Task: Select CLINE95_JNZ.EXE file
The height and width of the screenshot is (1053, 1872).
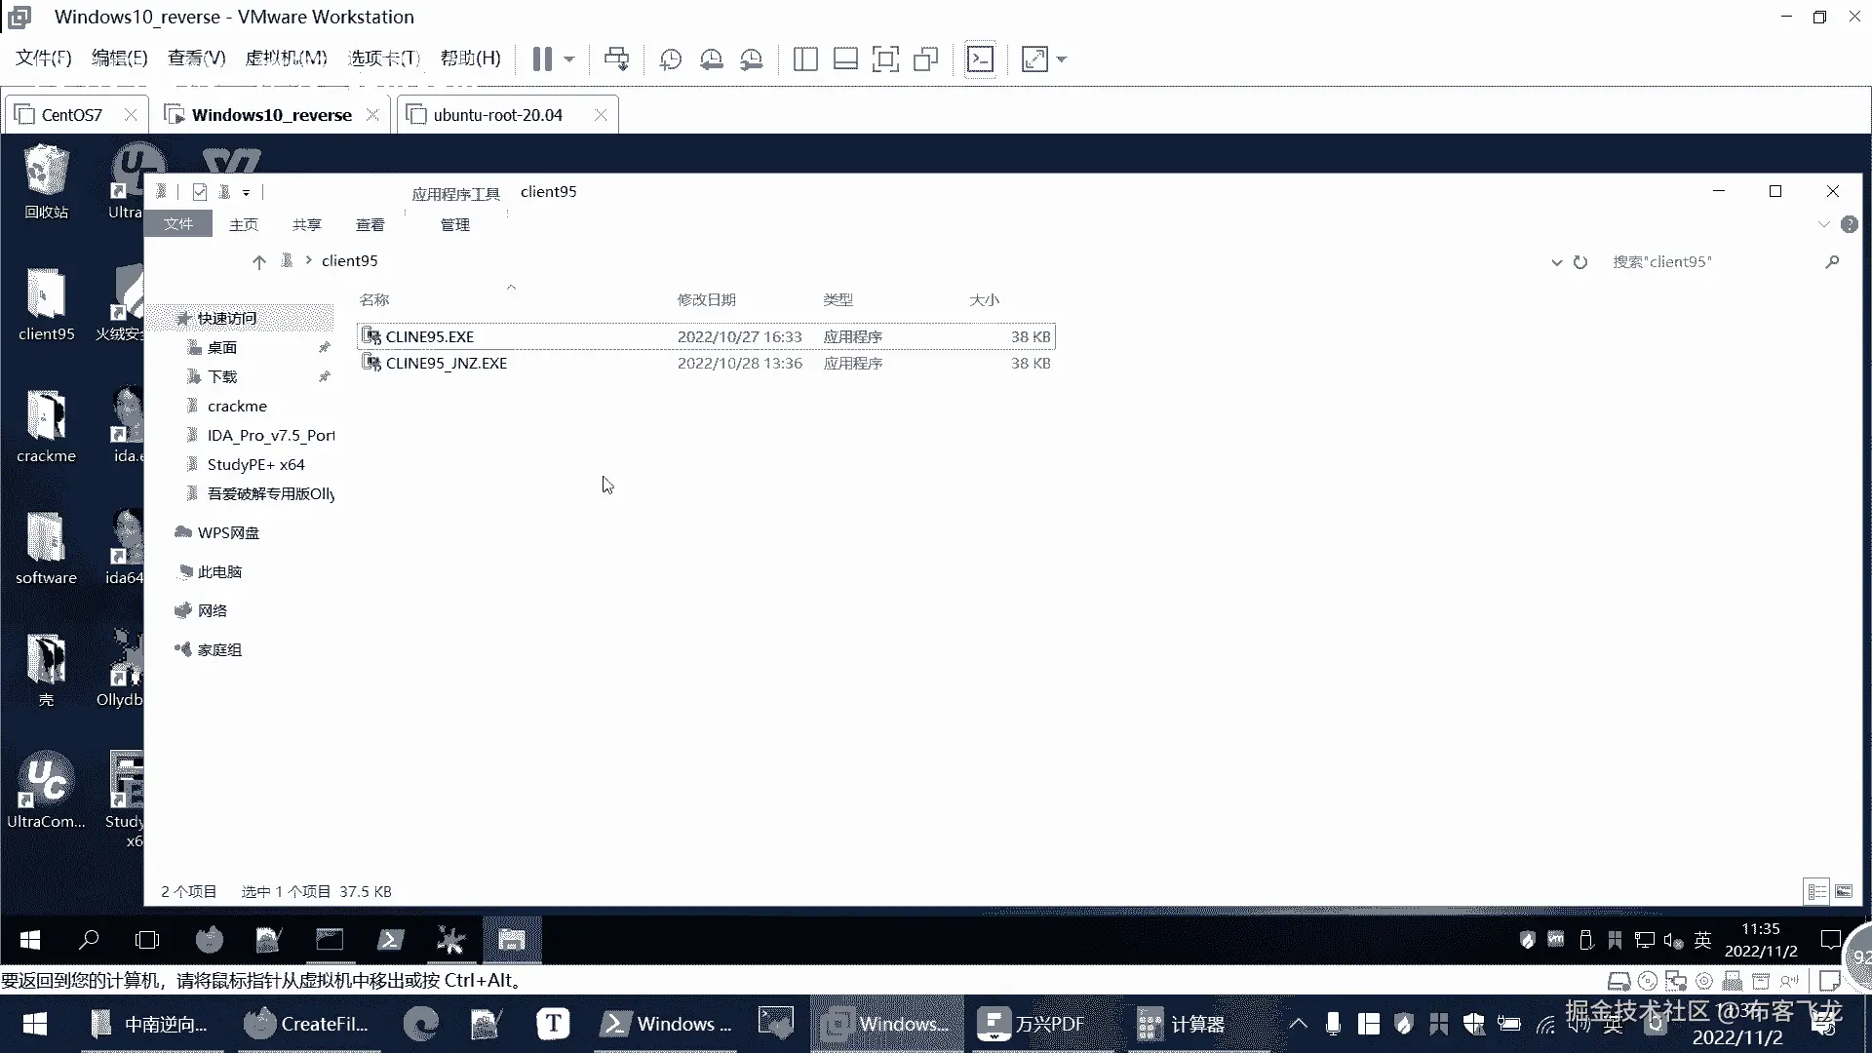Action: 447,363
